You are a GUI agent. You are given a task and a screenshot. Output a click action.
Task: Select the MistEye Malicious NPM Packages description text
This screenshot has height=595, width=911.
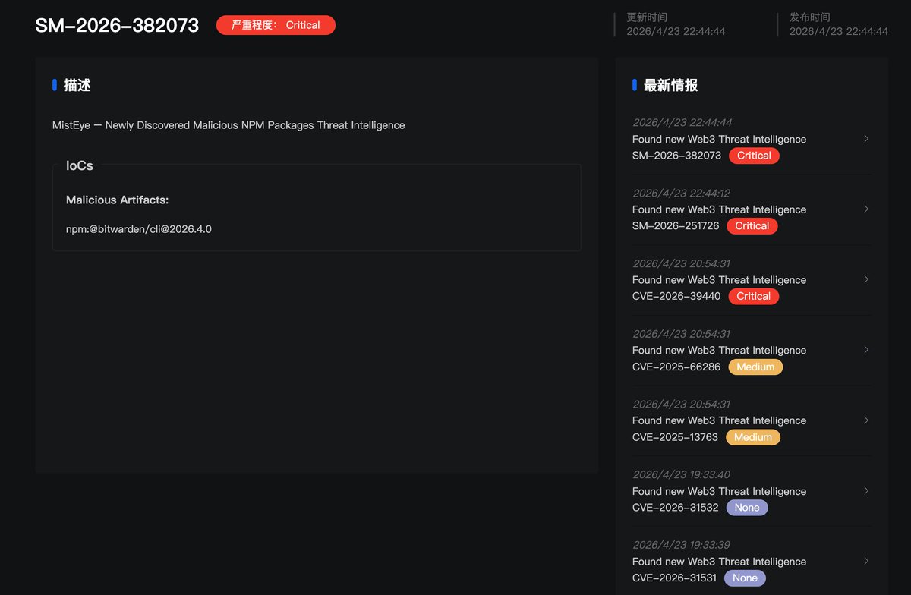click(229, 125)
